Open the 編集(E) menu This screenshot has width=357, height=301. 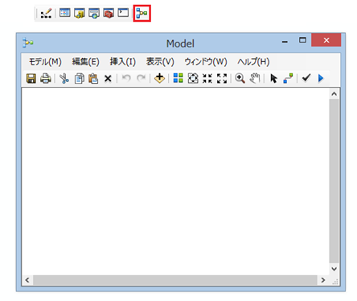(x=85, y=62)
